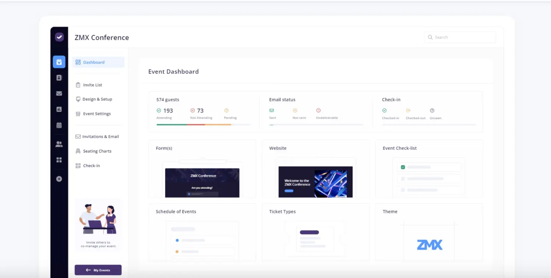Click the green Checked-in check icon

(385, 110)
